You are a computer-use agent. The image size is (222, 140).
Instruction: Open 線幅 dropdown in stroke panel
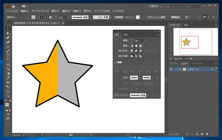point(146,41)
